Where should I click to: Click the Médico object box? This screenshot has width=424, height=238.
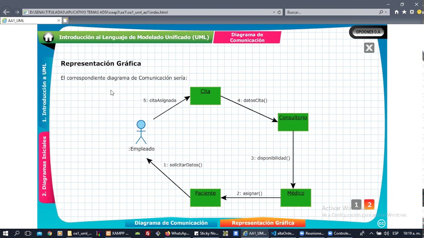(x=296, y=198)
